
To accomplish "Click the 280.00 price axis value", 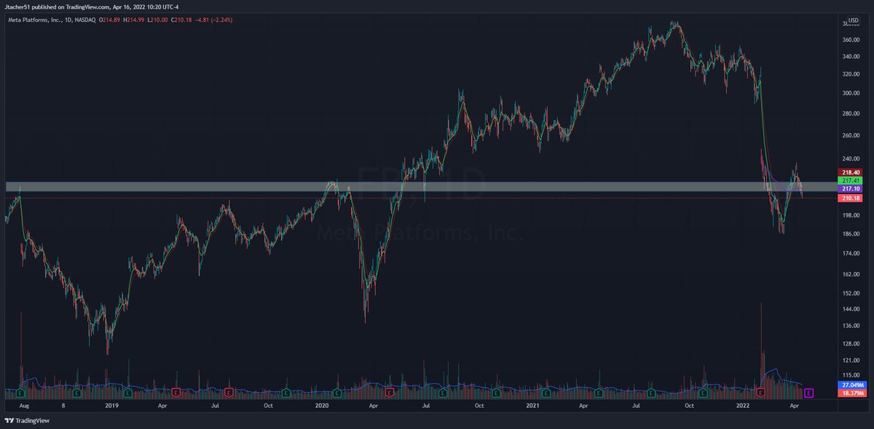I will point(852,113).
